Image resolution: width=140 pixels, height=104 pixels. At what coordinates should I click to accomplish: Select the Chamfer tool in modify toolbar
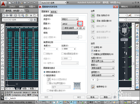coord(137,76)
